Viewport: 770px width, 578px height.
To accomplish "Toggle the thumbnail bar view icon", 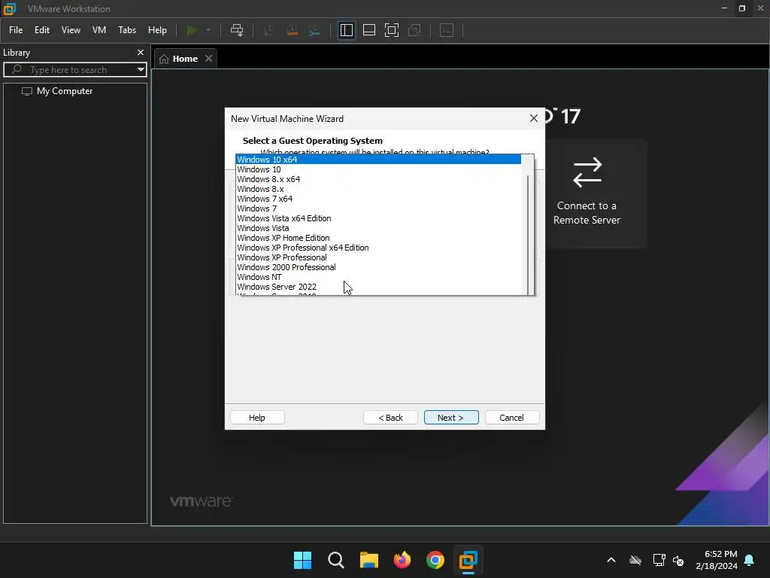I will 368,30.
